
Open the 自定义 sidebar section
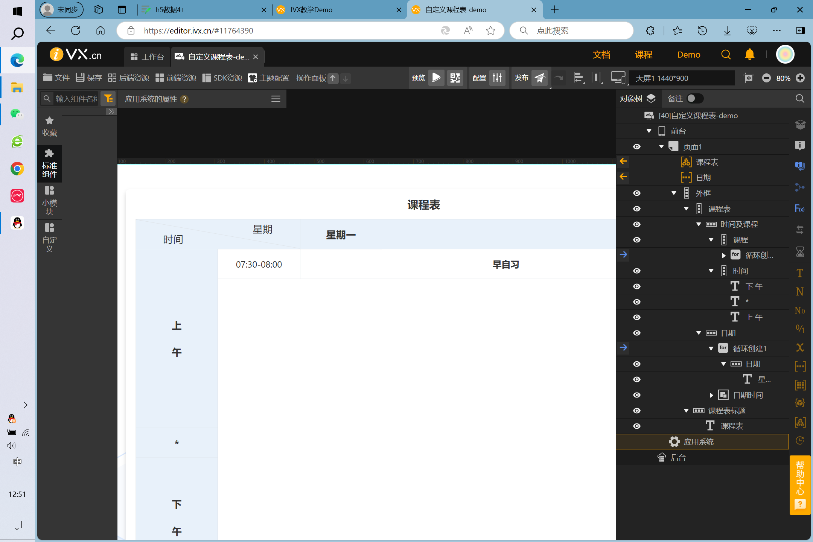49,238
